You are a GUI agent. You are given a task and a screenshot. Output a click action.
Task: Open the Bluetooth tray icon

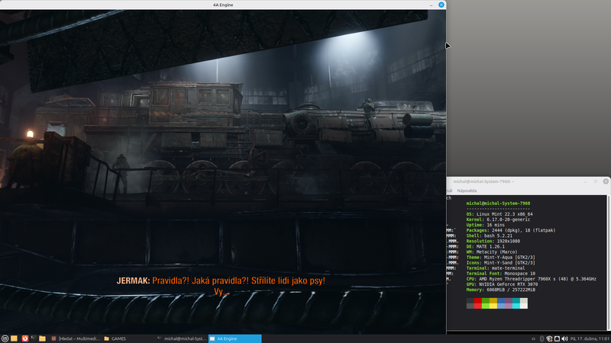[x=541, y=338]
